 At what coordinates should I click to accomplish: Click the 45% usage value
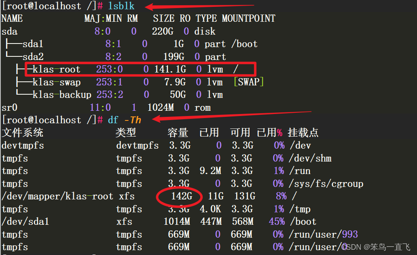tap(277, 222)
